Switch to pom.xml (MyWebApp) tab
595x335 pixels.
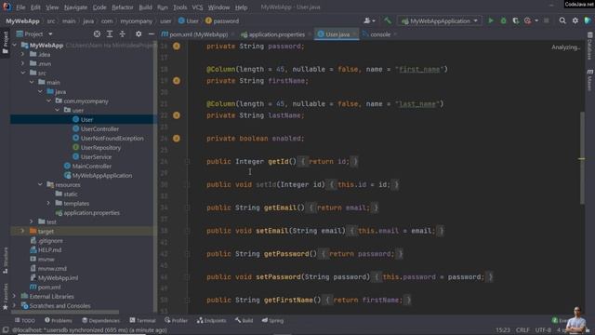tap(195, 34)
